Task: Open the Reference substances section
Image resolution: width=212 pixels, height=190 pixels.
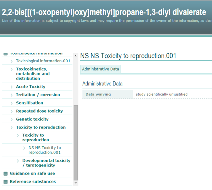Action: pyautogui.click(x=33, y=181)
